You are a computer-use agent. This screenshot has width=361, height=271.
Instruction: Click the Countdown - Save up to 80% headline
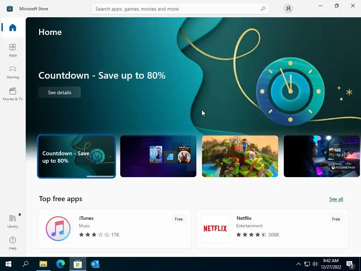[x=102, y=76]
